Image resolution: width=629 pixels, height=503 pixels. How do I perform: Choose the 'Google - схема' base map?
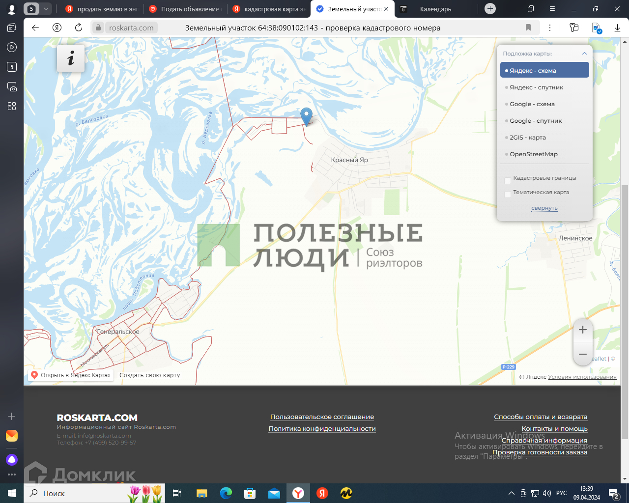544,104
